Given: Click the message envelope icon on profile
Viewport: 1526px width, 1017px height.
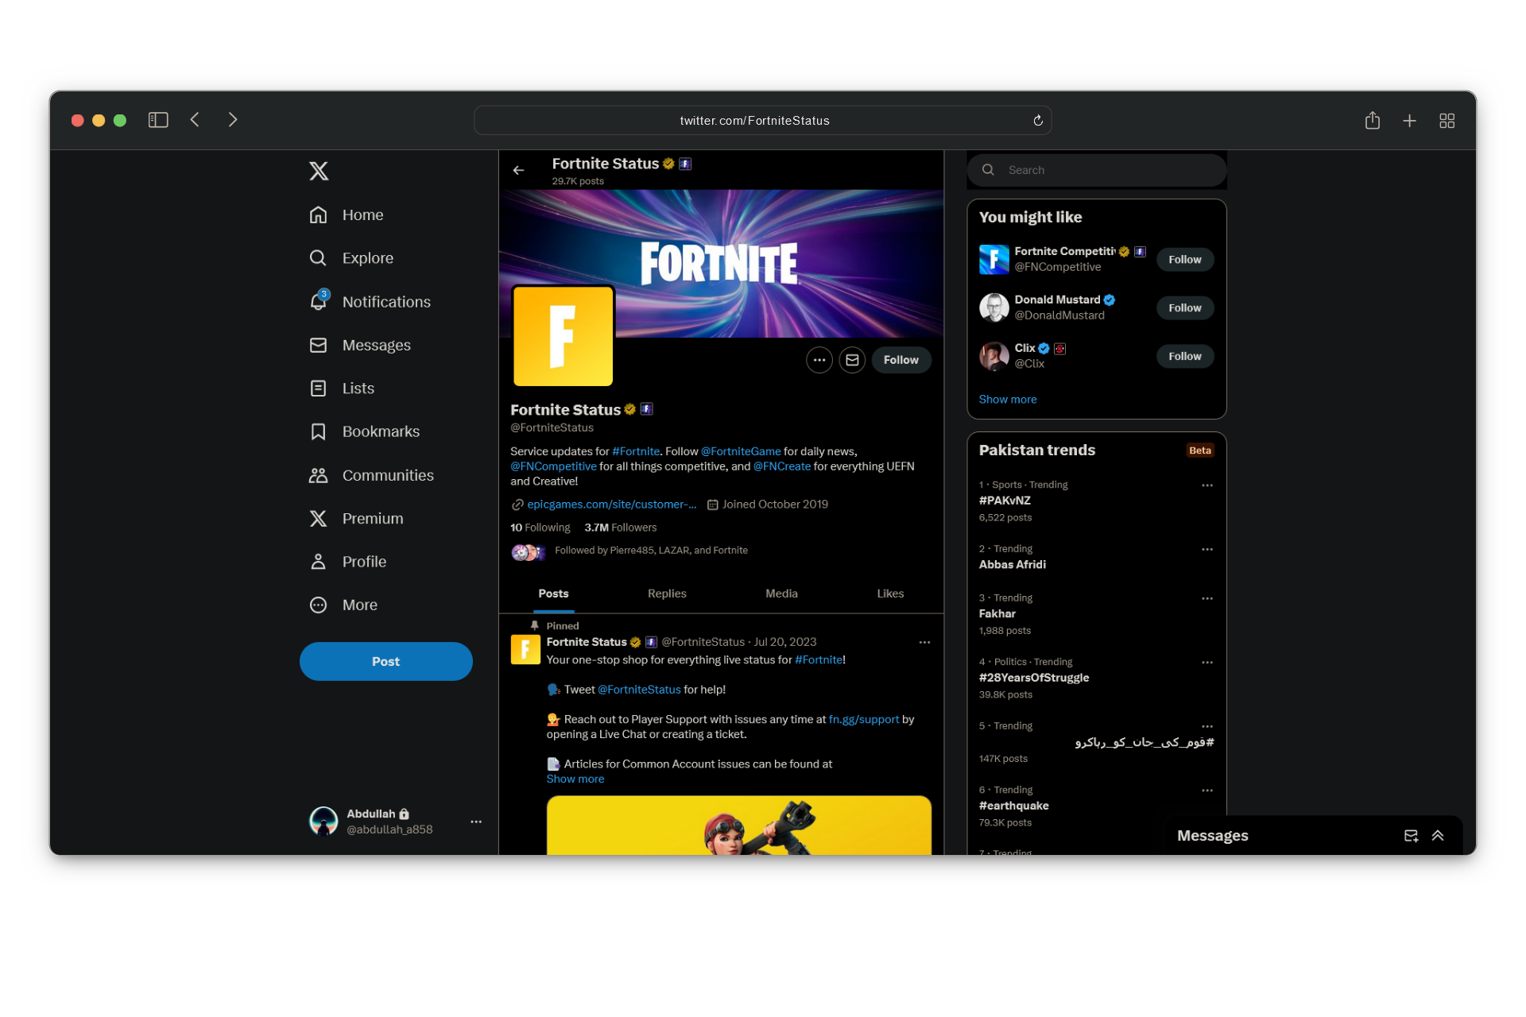Looking at the screenshot, I should tap(852, 360).
